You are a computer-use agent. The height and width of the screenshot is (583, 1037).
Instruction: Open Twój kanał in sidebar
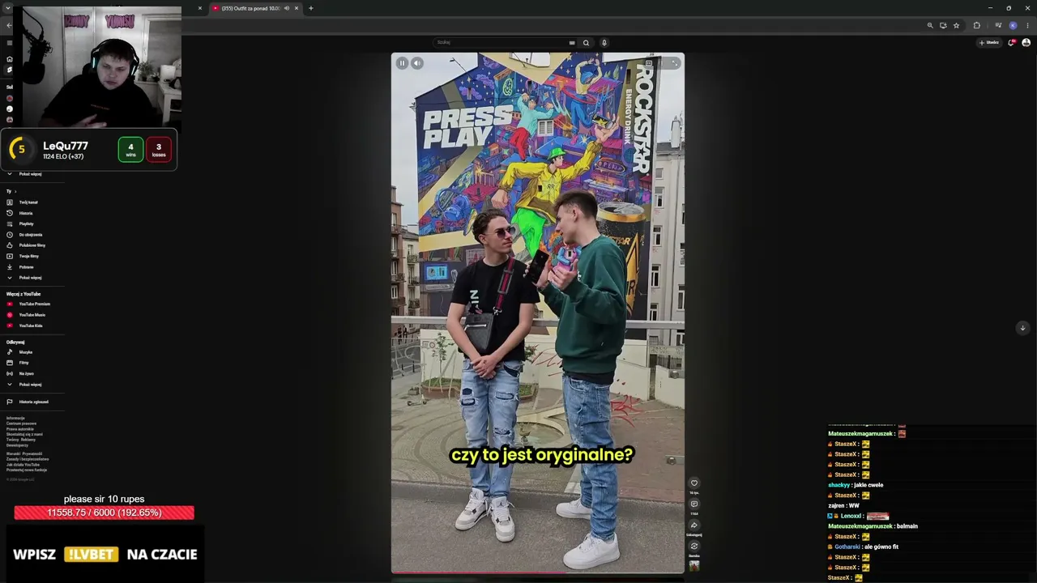click(x=28, y=202)
